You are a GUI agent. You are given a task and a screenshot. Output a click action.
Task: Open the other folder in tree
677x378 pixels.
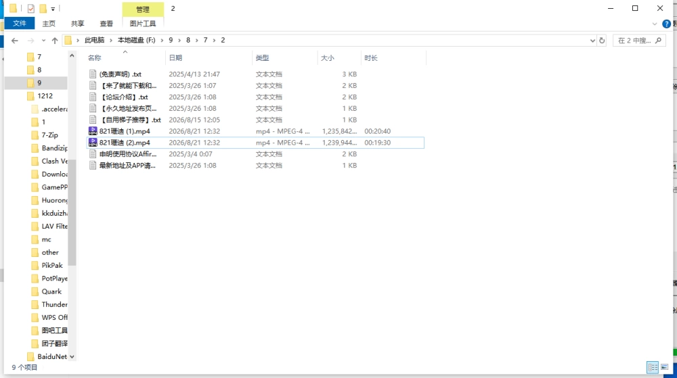pyautogui.click(x=50, y=253)
